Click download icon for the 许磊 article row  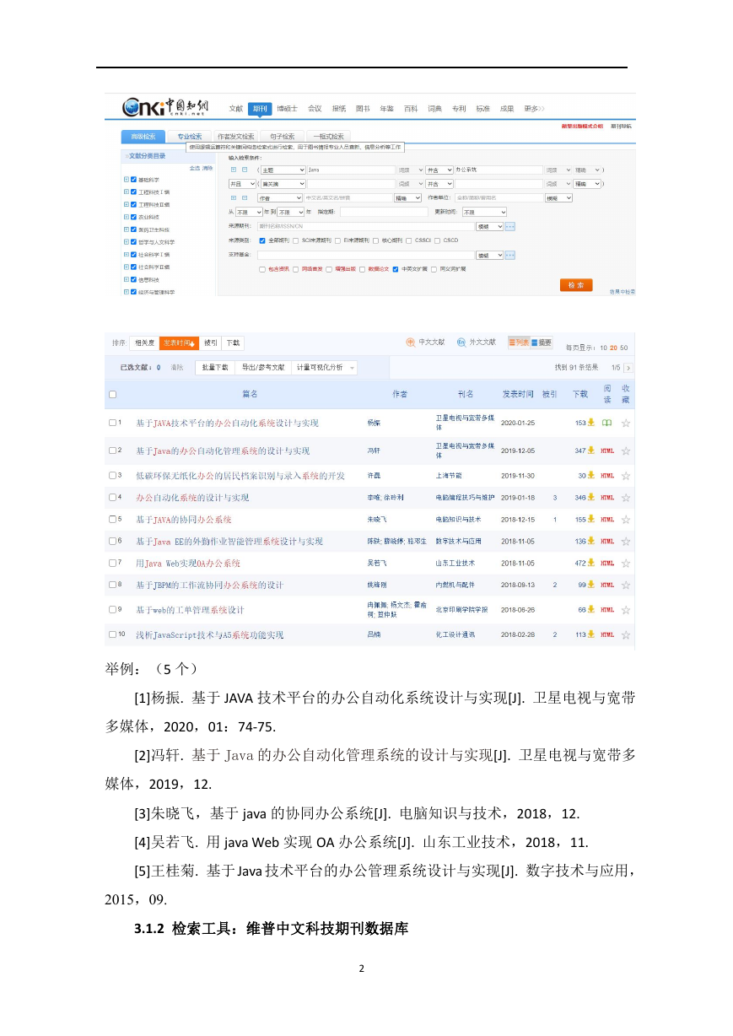click(592, 476)
